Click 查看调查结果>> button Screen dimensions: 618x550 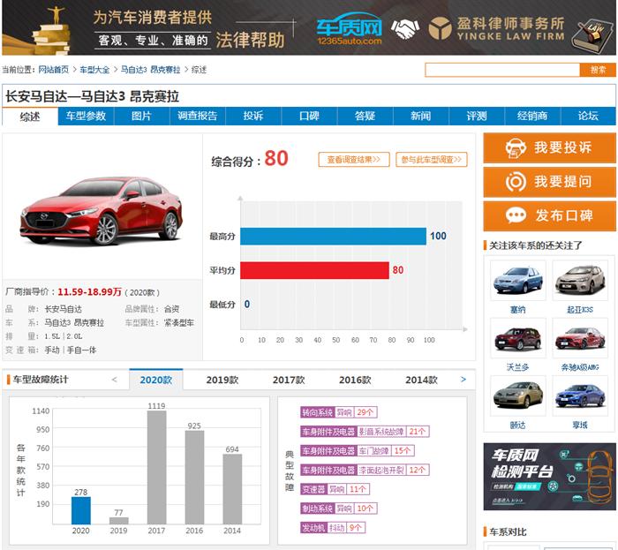point(354,160)
